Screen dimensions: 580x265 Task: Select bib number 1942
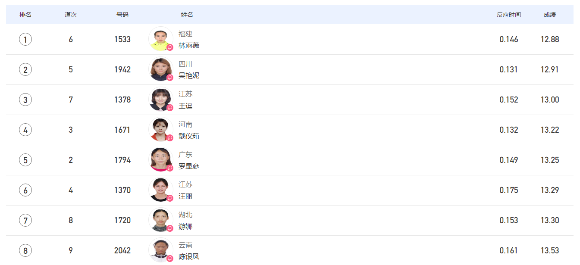point(122,69)
